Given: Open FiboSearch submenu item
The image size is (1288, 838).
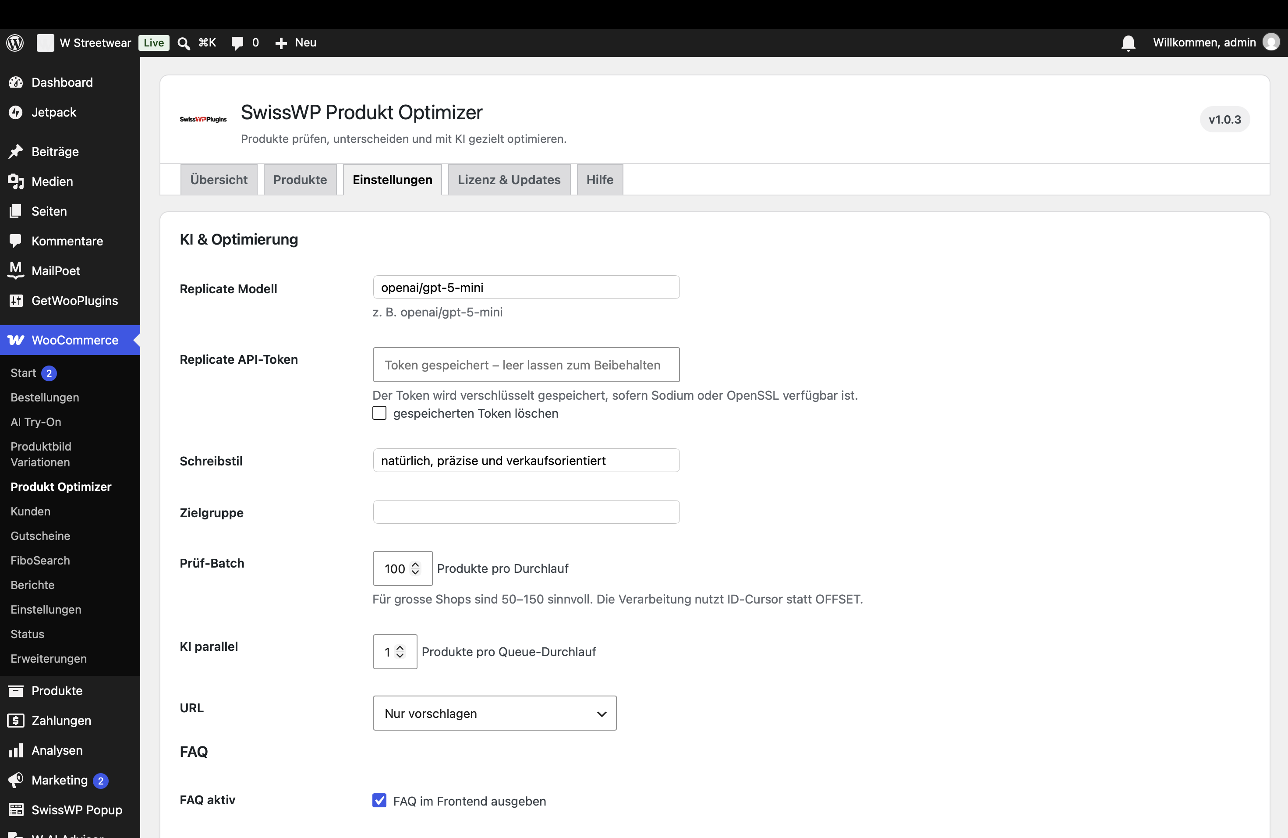Looking at the screenshot, I should (x=40, y=560).
